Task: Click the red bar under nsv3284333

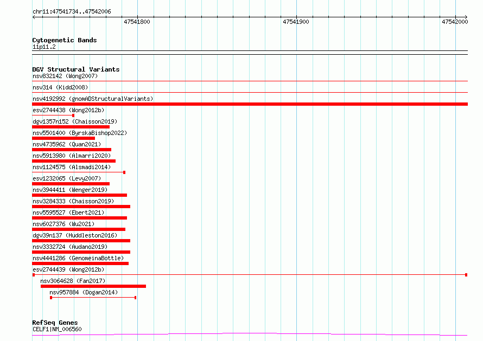Action: (x=81, y=207)
